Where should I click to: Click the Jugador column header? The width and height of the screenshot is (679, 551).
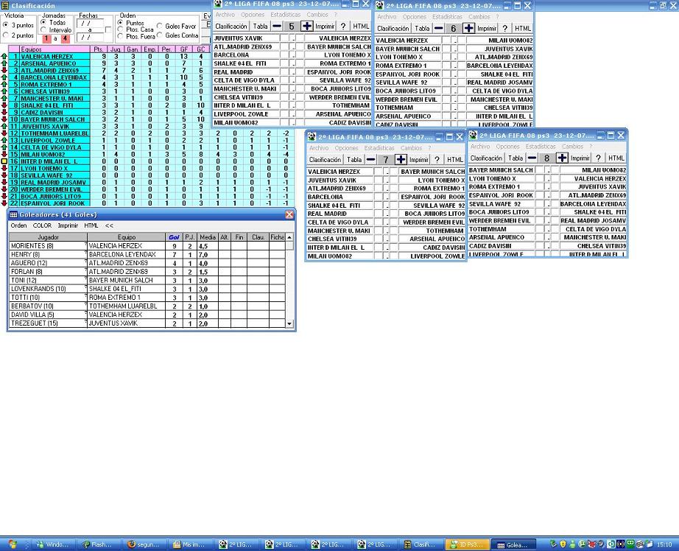click(x=48, y=237)
